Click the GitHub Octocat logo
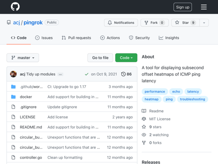Screen dimensions: 218x164 (x=15, y=6)
